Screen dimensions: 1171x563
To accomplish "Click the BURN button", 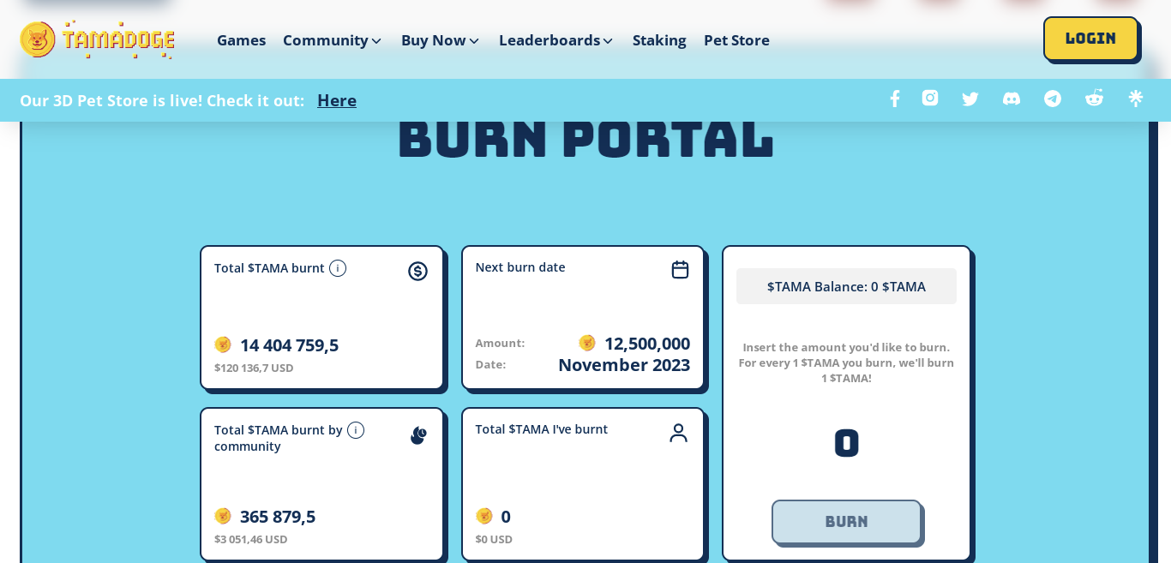I will 846,522.
